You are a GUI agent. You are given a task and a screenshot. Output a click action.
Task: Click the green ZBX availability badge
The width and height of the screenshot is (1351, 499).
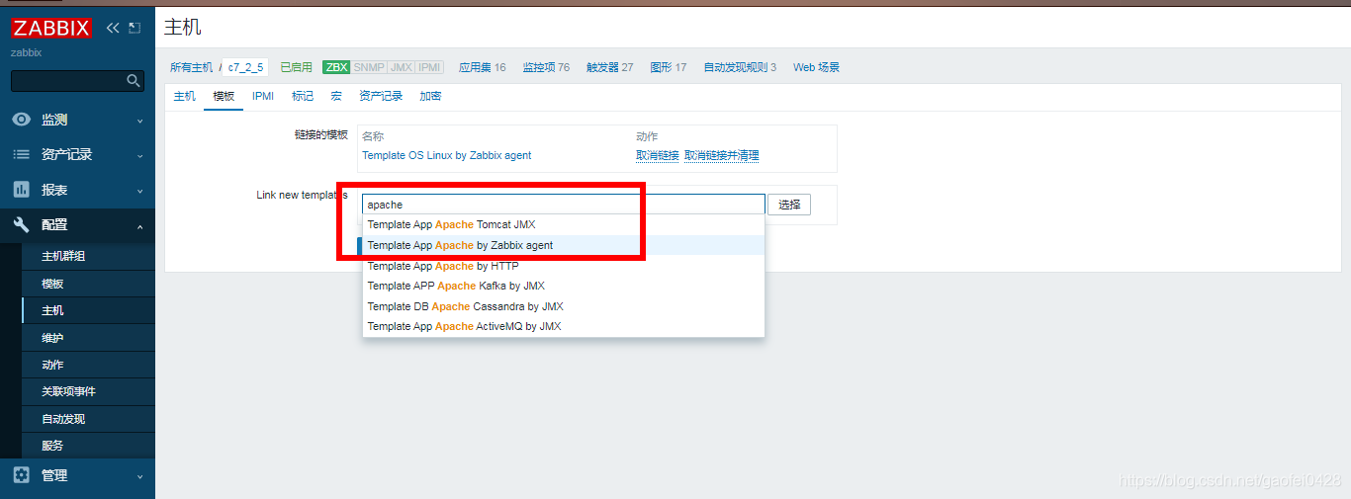pos(336,67)
